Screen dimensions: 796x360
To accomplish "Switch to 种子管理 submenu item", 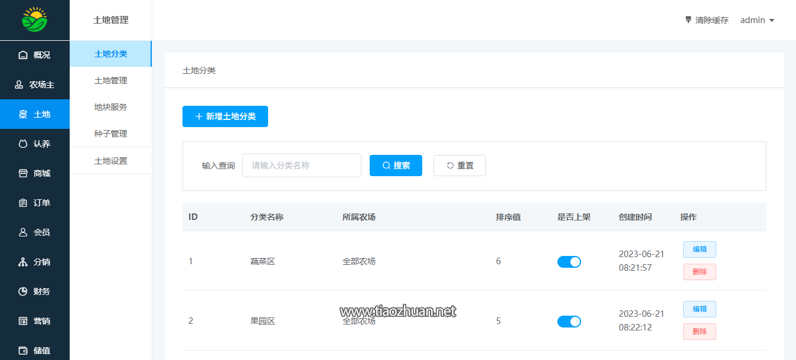I will coord(110,134).
